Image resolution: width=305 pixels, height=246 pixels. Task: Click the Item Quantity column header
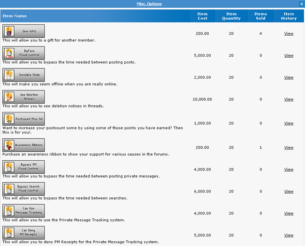(x=231, y=16)
